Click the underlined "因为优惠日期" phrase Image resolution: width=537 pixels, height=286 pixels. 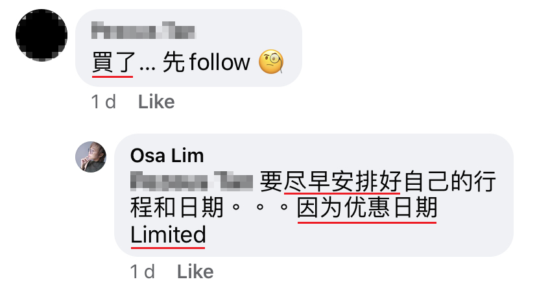(x=367, y=208)
